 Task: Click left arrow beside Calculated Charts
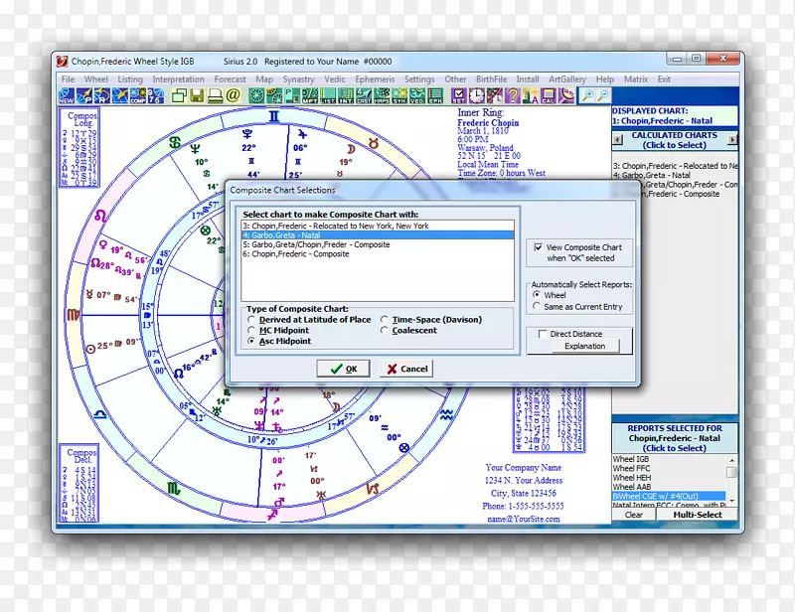[617, 140]
